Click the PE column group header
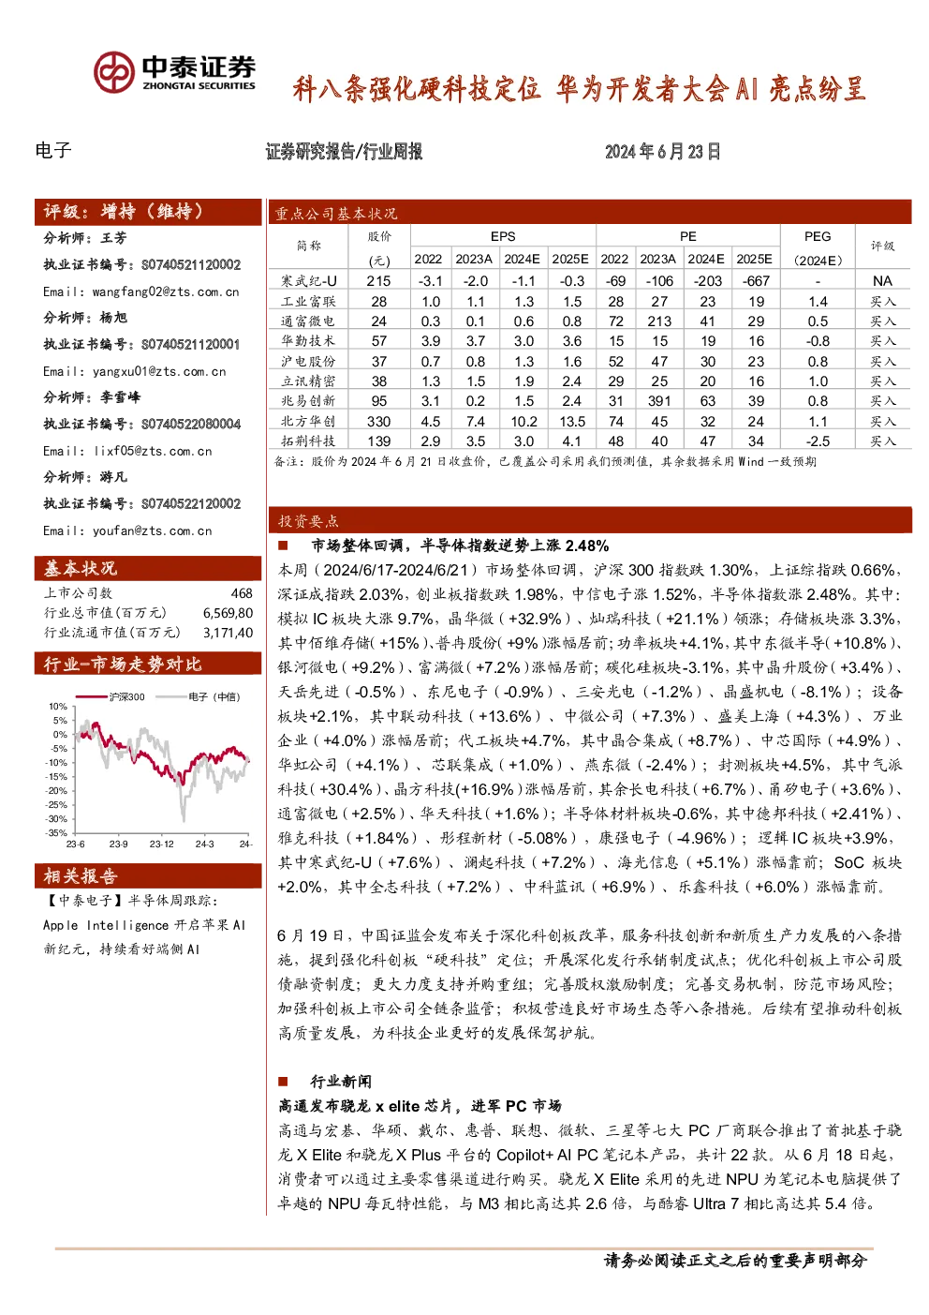 tap(688, 236)
